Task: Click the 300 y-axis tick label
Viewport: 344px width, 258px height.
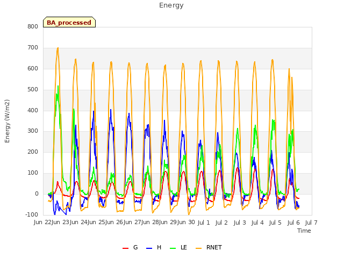Action: pos(33,131)
